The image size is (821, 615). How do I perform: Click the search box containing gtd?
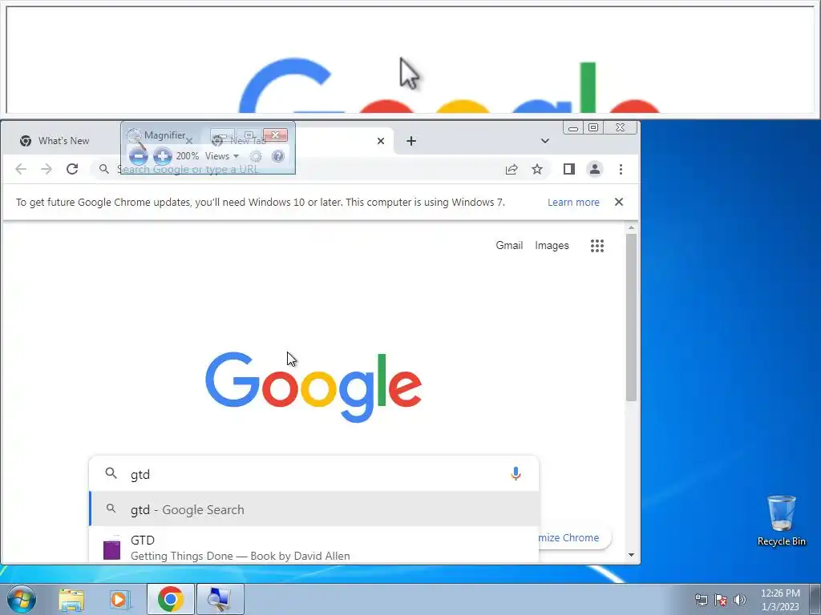[x=314, y=474]
